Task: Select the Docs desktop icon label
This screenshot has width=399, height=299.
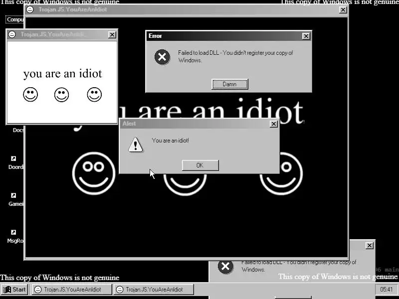Action: 18,130
